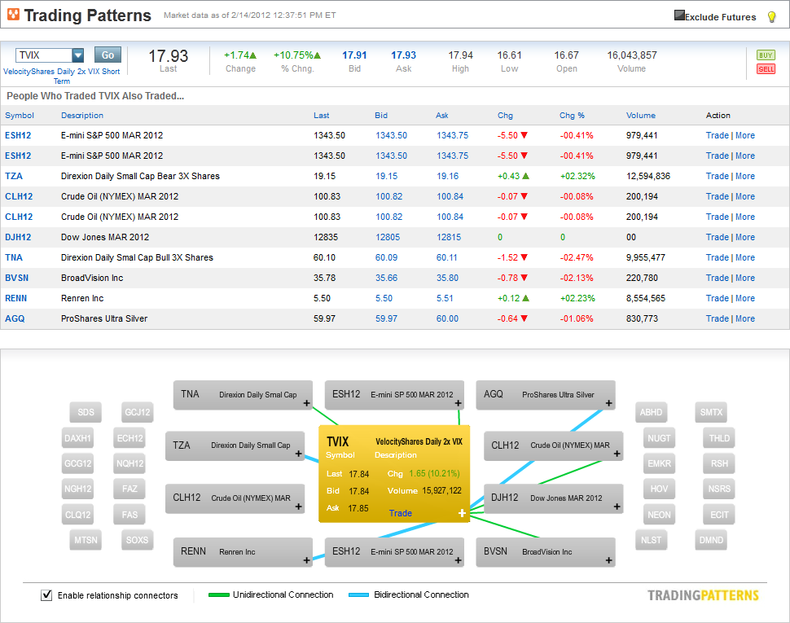790x623 pixels.
Task: Open the TVIX symbol dropdown arrow
Action: (x=77, y=55)
